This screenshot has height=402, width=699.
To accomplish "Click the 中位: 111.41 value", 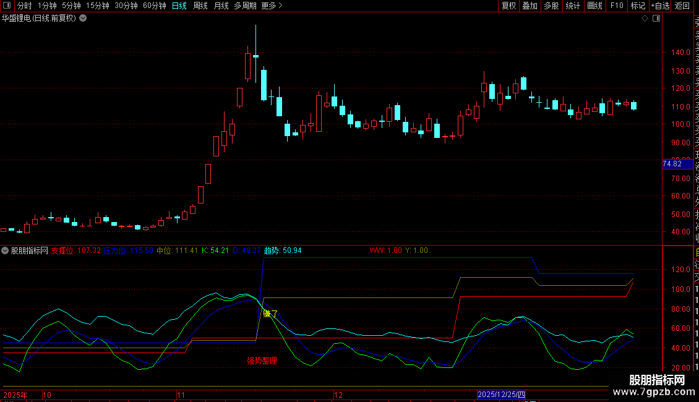I will click(177, 250).
